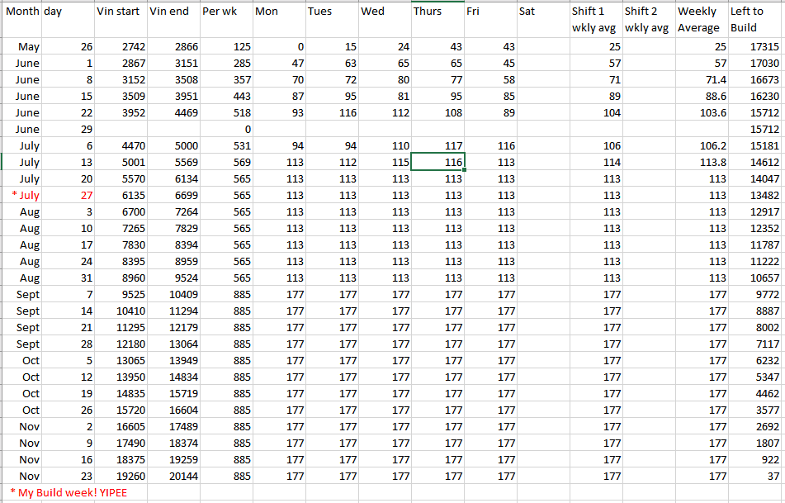Click the Weekly Average cell showing 106.2
This screenshot has height=503, width=785.
tap(701, 146)
